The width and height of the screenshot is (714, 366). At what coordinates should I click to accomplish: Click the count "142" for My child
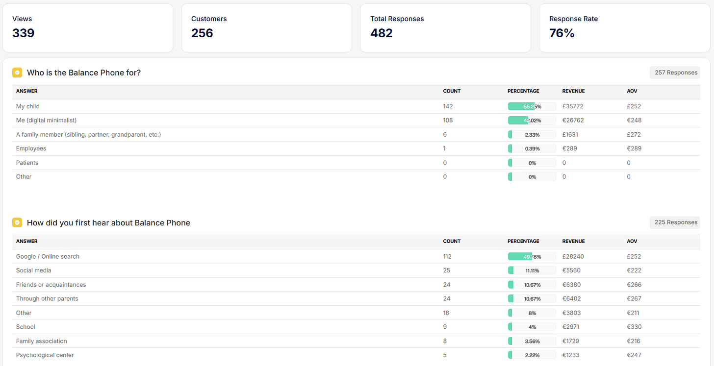point(448,106)
